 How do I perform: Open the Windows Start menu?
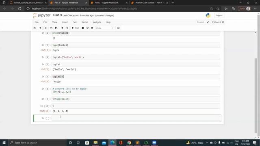click(x=4, y=142)
